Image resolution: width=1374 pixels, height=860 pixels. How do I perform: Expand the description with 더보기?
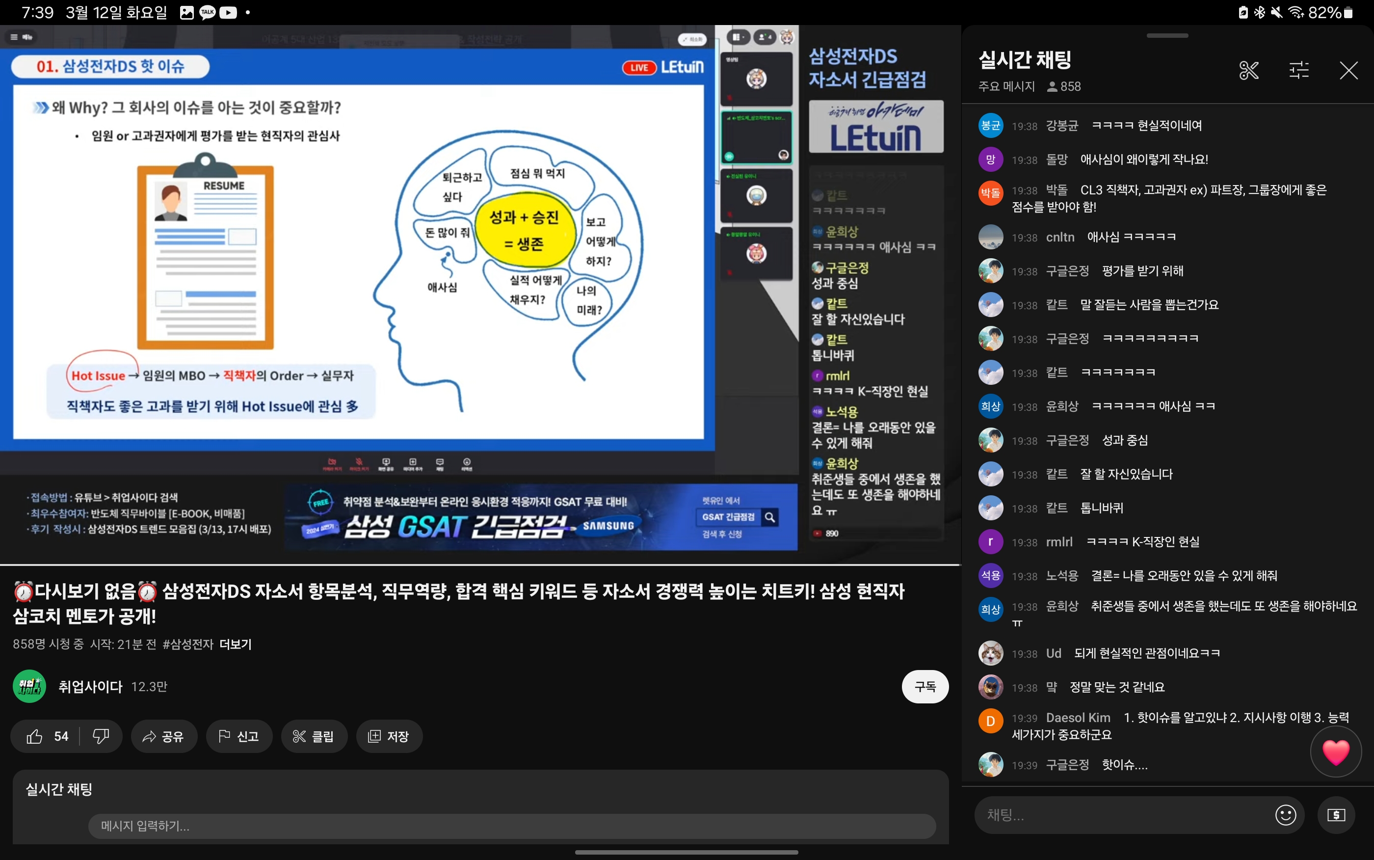point(236,644)
